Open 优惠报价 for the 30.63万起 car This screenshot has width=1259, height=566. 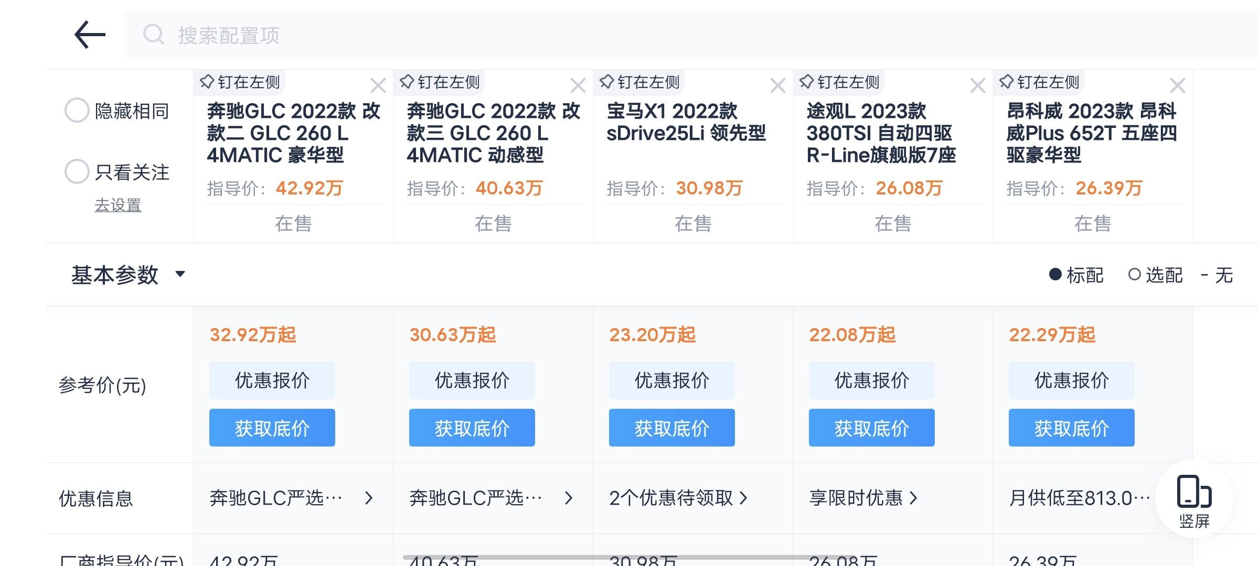pos(472,380)
